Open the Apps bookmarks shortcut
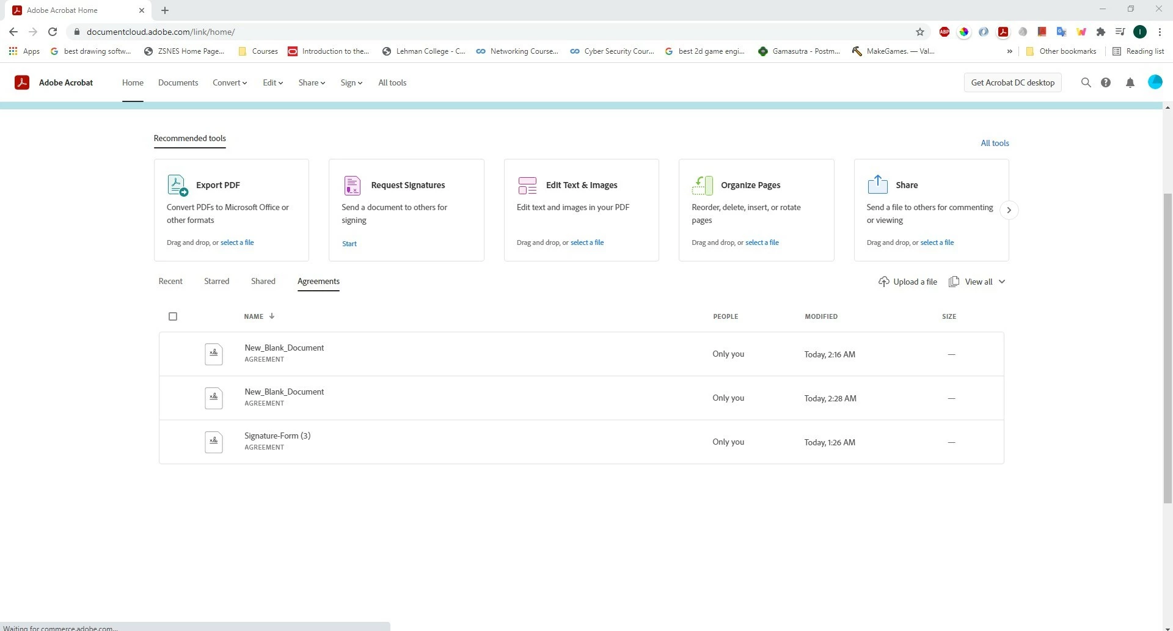Image resolution: width=1173 pixels, height=631 pixels. tap(24, 51)
